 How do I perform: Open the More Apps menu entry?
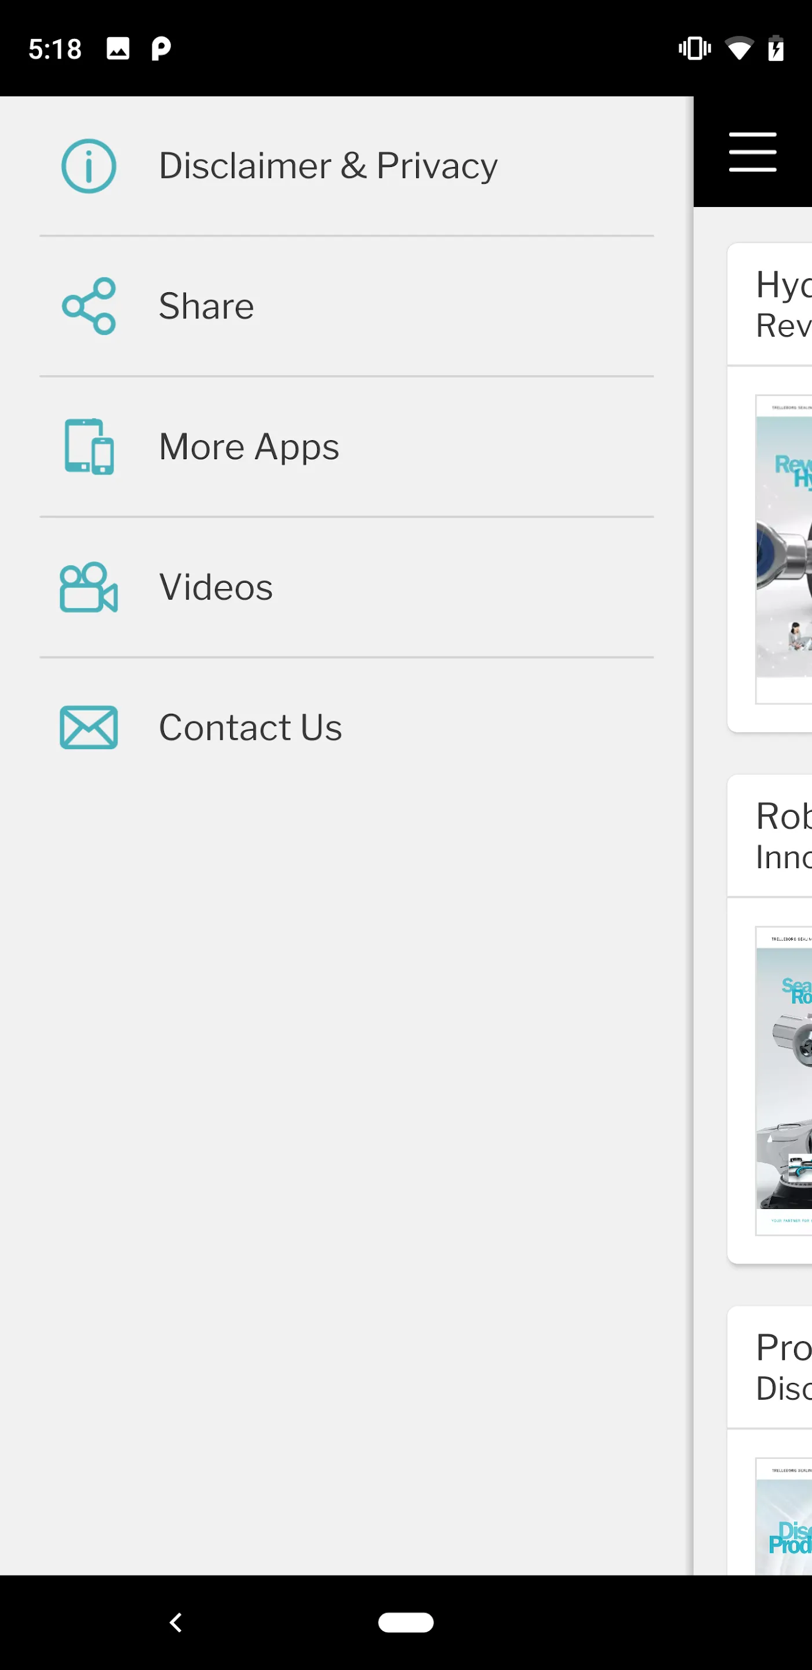click(347, 446)
